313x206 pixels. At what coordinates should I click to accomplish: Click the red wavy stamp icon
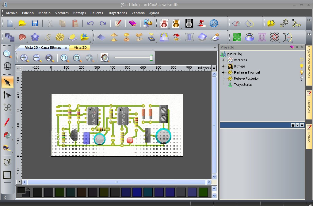(274, 37)
